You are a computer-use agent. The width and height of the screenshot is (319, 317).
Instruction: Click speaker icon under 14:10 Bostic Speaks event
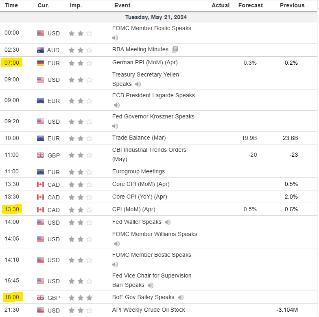pos(117,265)
